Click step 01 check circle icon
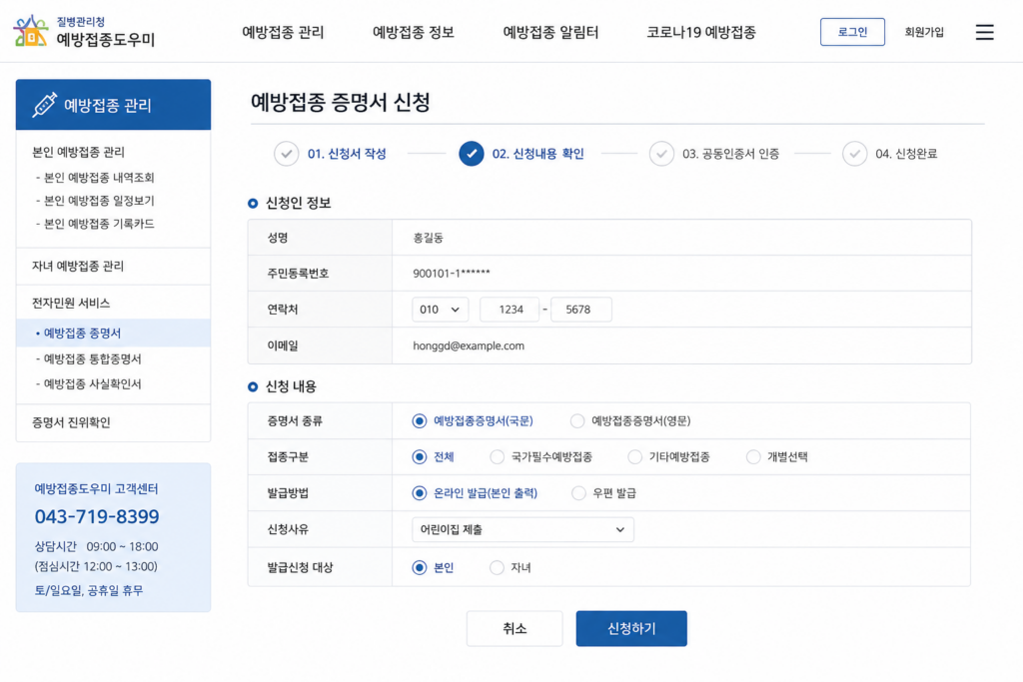 point(286,154)
